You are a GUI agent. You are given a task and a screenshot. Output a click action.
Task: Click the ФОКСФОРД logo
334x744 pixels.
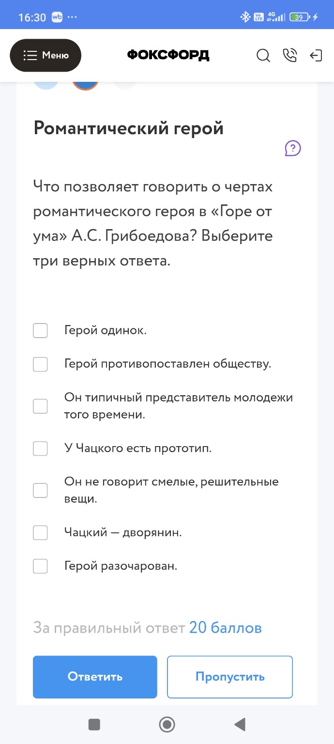click(168, 55)
